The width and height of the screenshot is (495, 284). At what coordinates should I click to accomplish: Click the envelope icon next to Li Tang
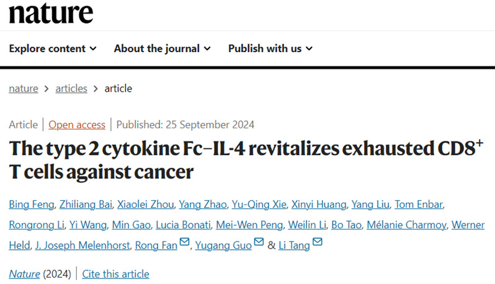pos(317,242)
